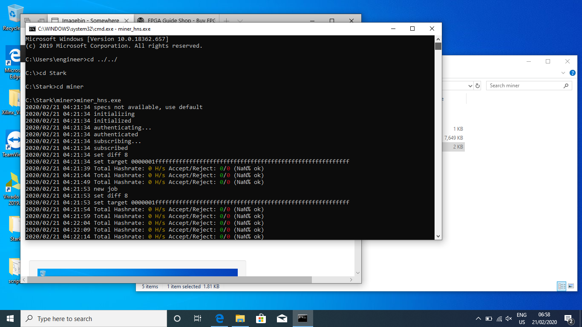Click the browser scroll down arrow
582x327 pixels.
358,272
